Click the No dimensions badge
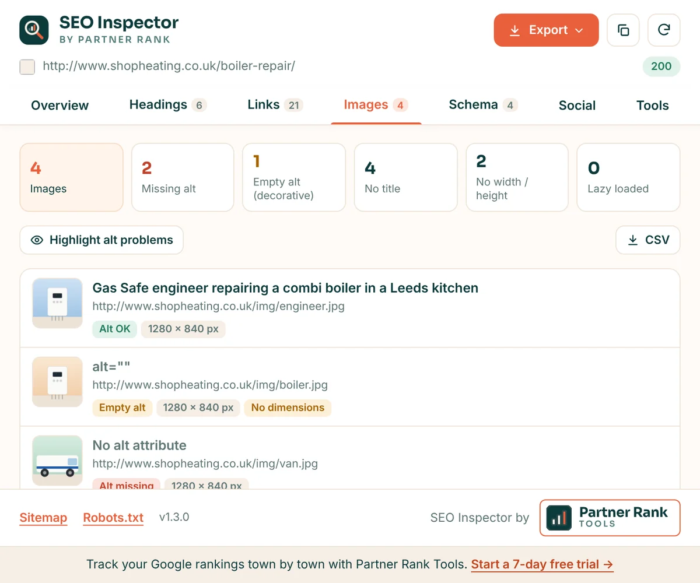Screen dimensions: 700x583 [x=288, y=408]
